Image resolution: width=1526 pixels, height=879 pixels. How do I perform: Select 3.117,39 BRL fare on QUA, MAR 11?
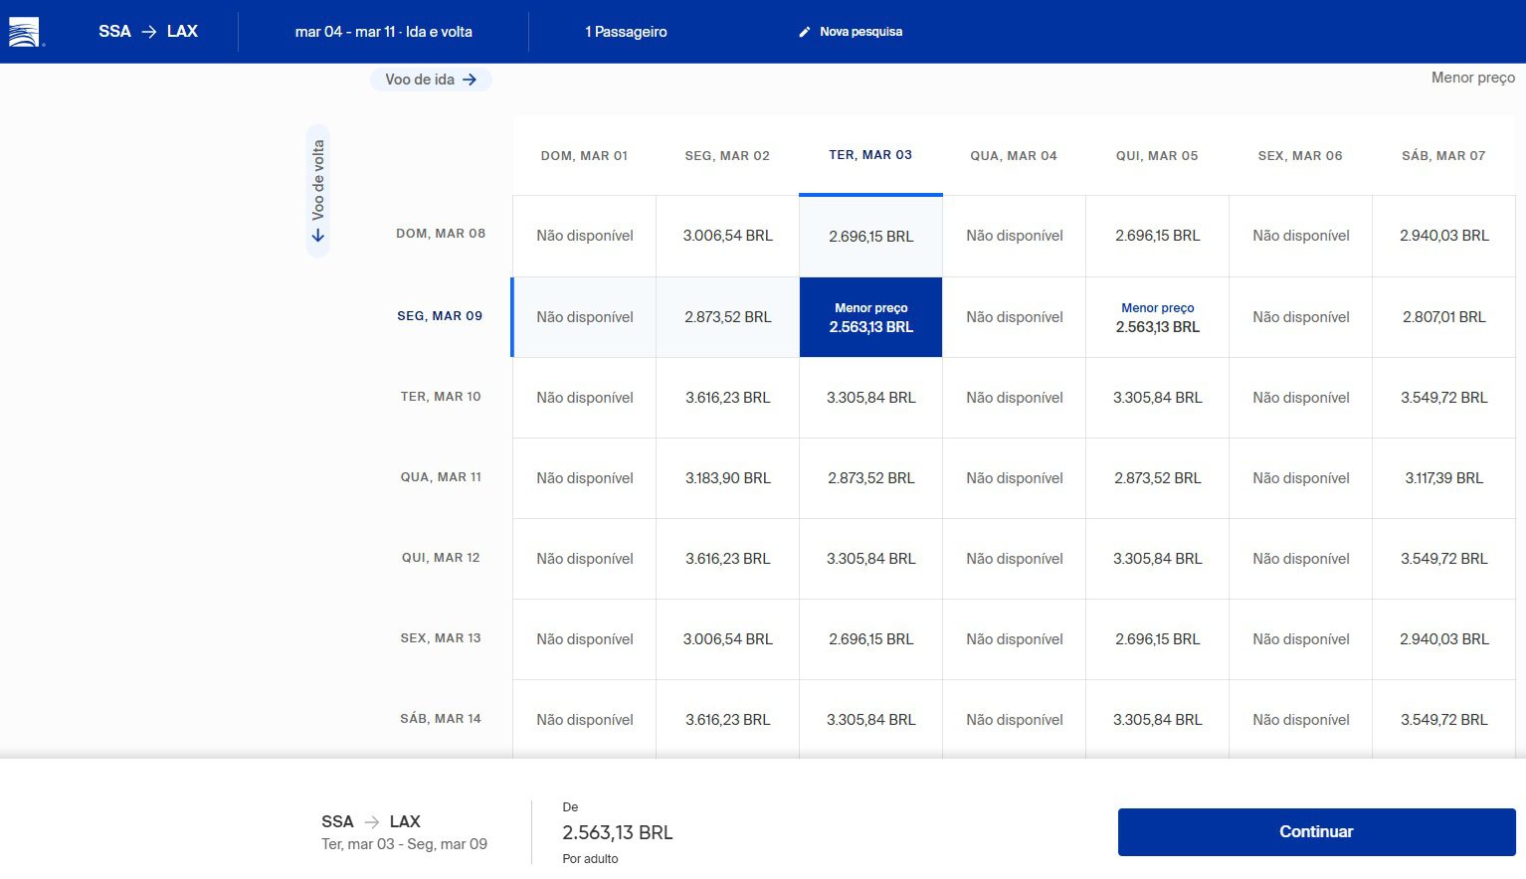(x=1443, y=478)
